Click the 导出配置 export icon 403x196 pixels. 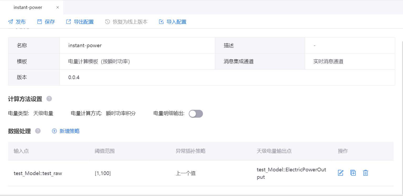click(68, 22)
